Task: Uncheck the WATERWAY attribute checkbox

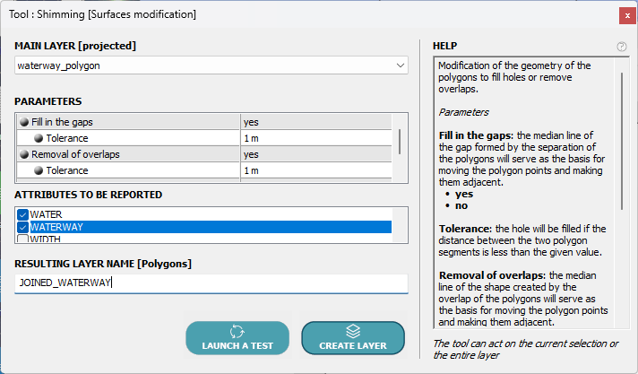Action: click(23, 228)
